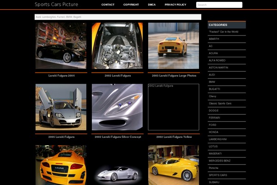Open the Sports Cars Picture site title

pyautogui.click(x=56, y=5)
